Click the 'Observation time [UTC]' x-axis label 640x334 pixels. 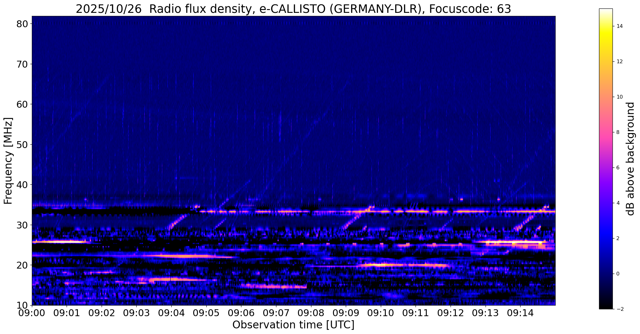coord(293,325)
